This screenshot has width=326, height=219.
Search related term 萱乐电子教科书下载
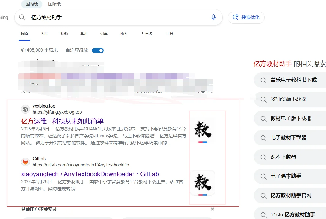tap(290, 80)
